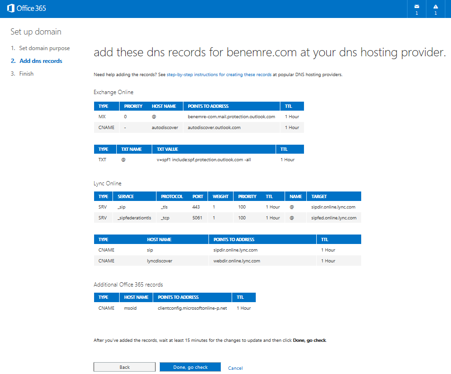Open step-by-step instructions for creating these records link
The height and width of the screenshot is (374, 451).
(x=219, y=75)
